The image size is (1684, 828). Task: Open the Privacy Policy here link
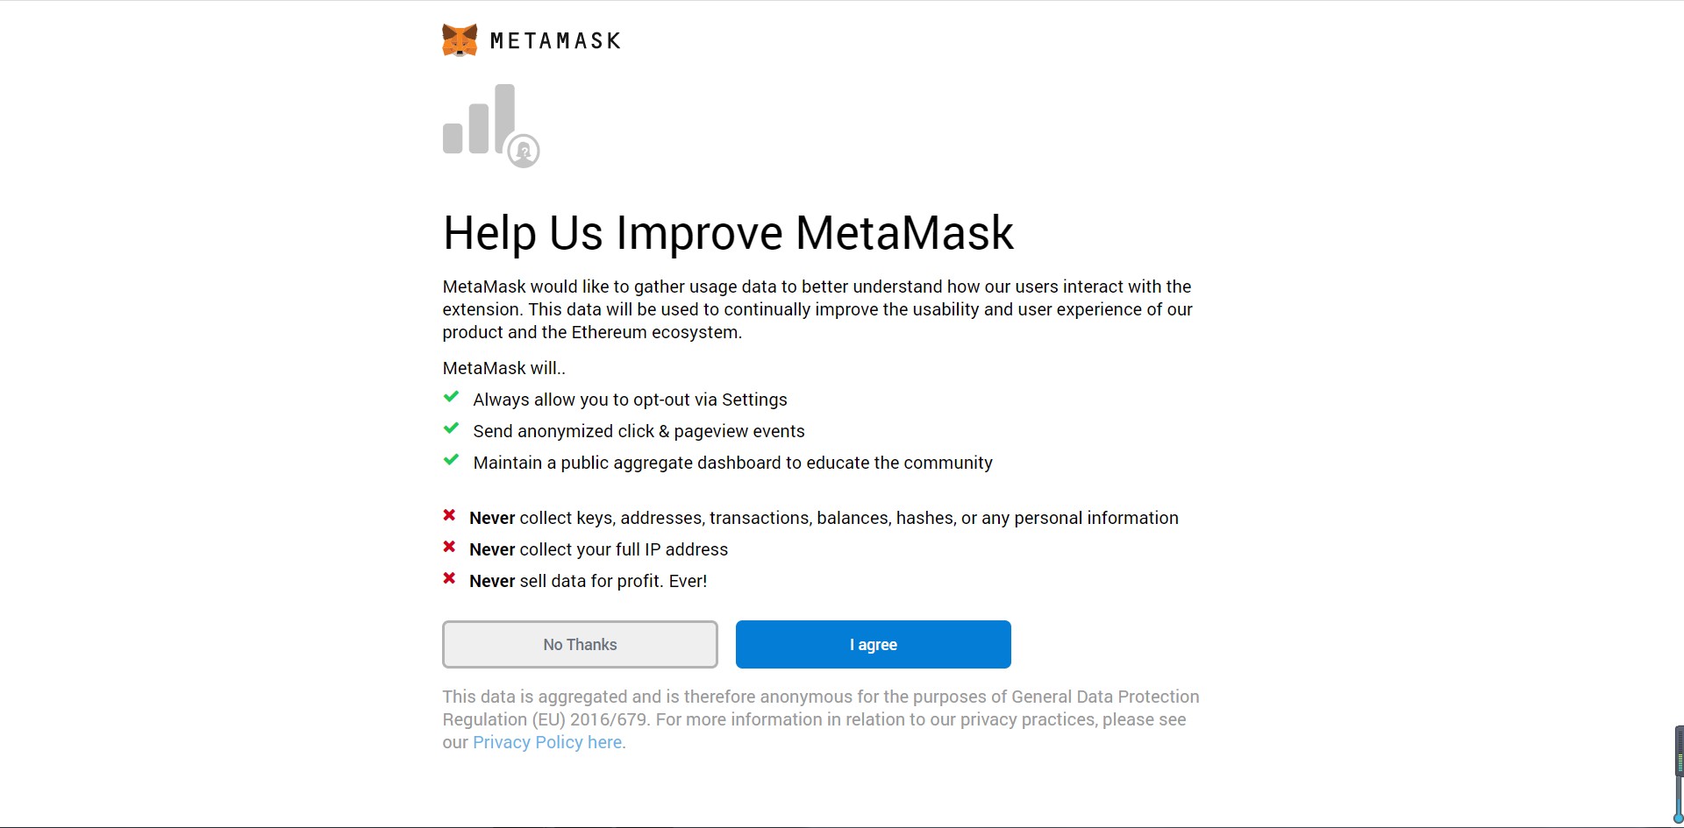[x=548, y=743]
